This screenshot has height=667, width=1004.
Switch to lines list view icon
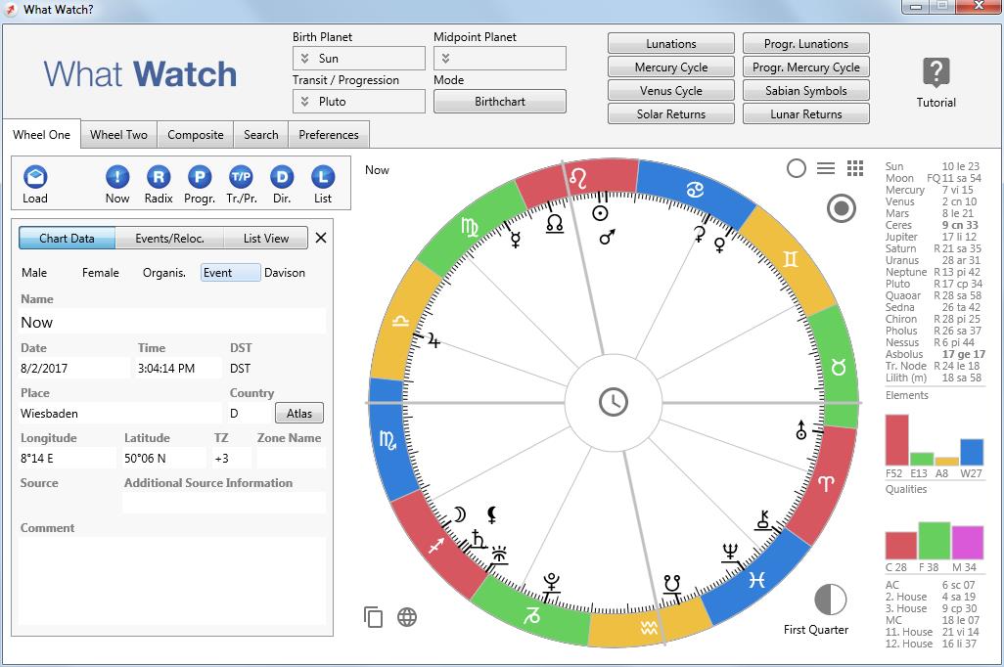[826, 168]
